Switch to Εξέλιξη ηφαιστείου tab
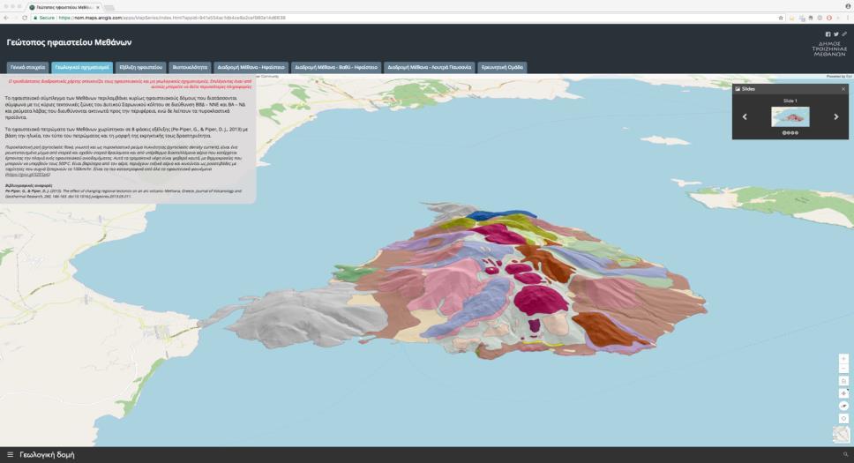Viewport: 854px width, 463px height. pyautogui.click(x=140, y=68)
